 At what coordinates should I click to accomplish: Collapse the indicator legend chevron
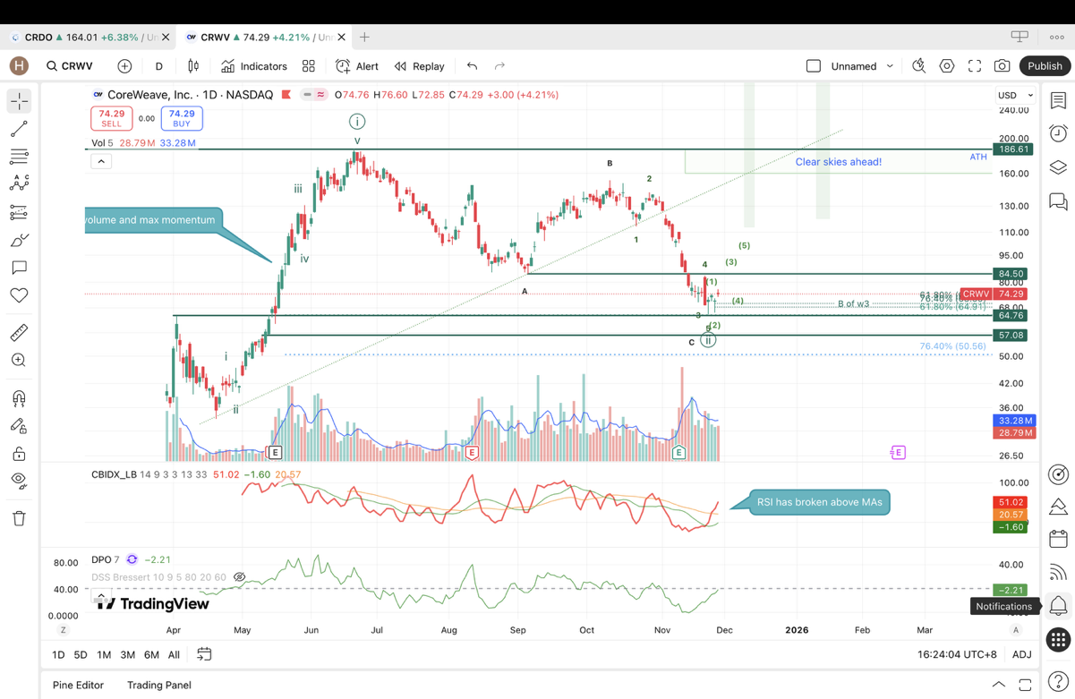pos(101,161)
